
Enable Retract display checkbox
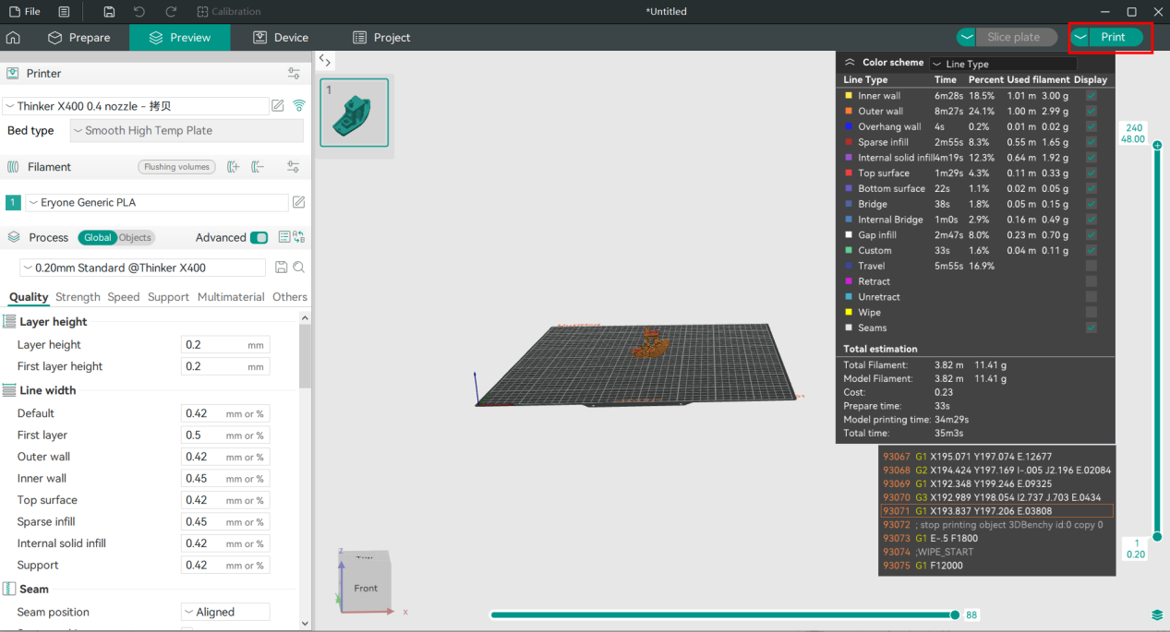pos(1092,281)
